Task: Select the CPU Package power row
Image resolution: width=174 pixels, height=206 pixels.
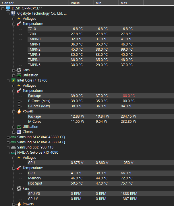Action: pyautogui.click(x=101, y=116)
